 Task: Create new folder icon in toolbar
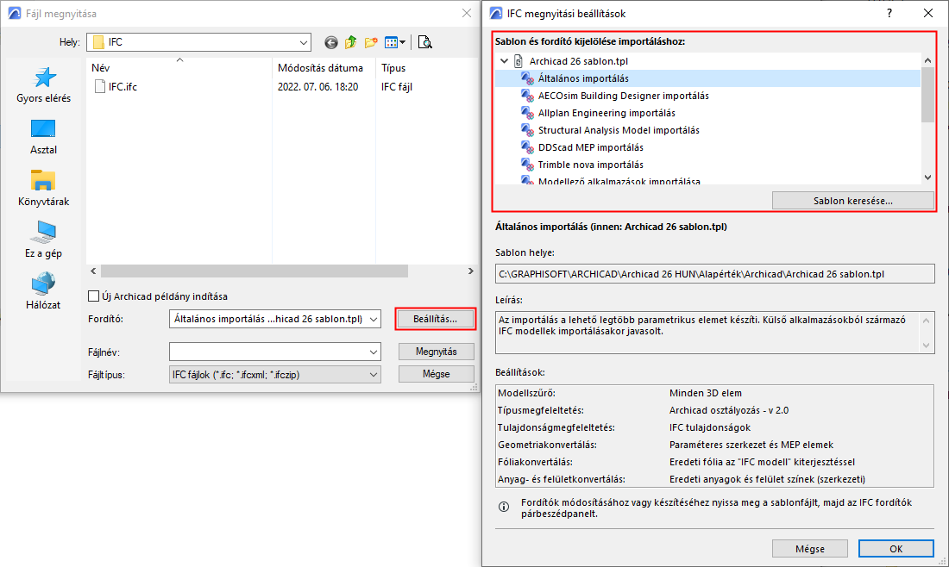point(371,42)
